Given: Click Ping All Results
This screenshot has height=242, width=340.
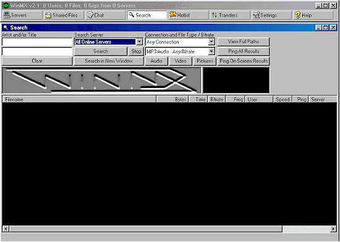Looking at the screenshot, I should point(244,51).
